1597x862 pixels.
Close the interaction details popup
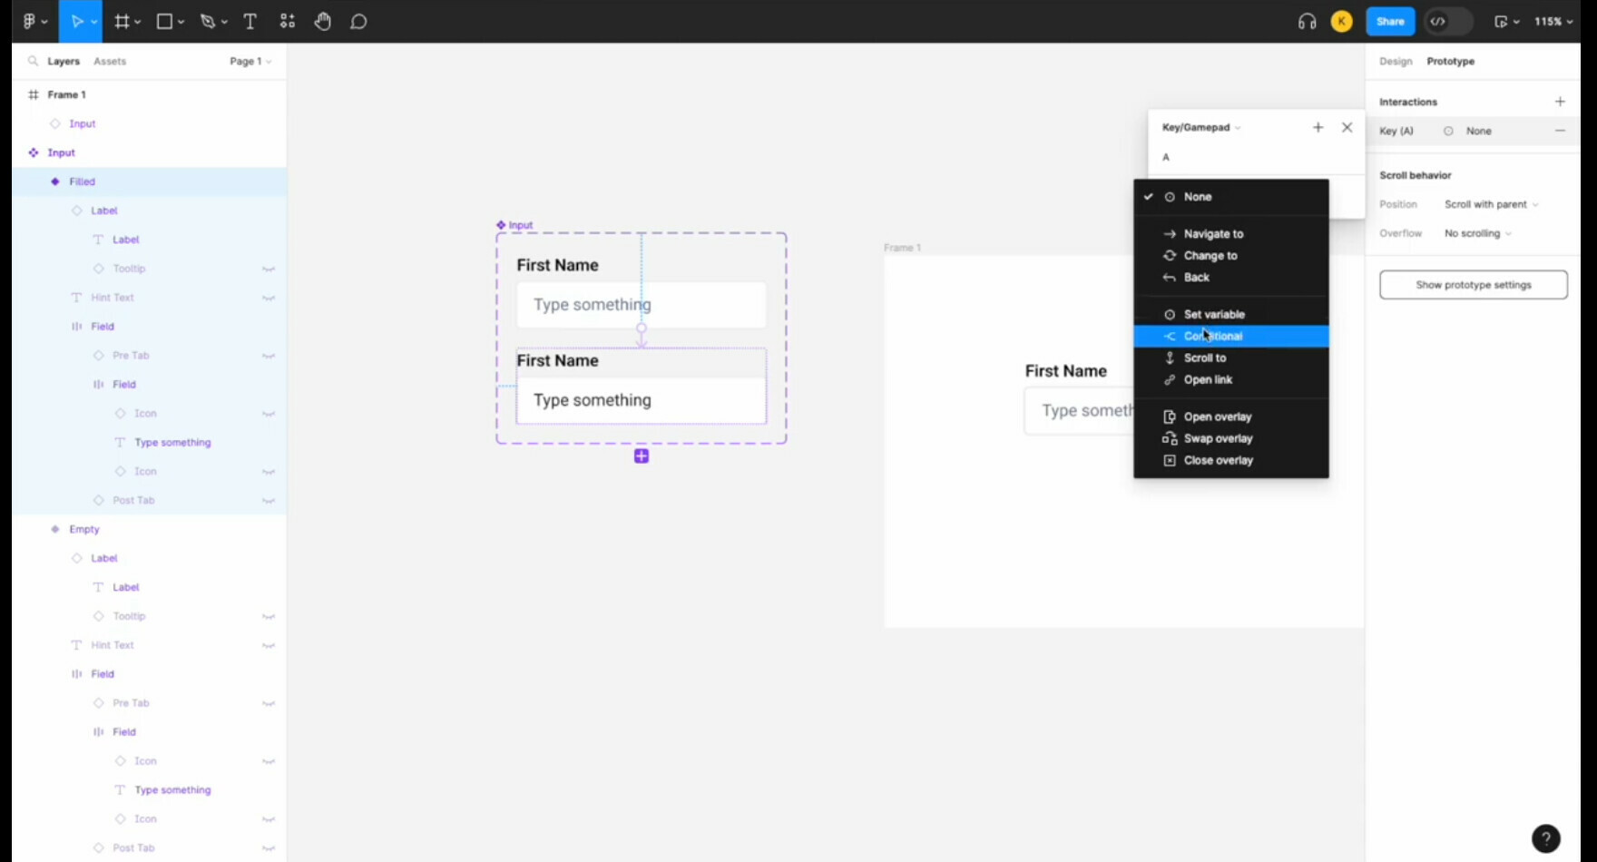pos(1347,127)
